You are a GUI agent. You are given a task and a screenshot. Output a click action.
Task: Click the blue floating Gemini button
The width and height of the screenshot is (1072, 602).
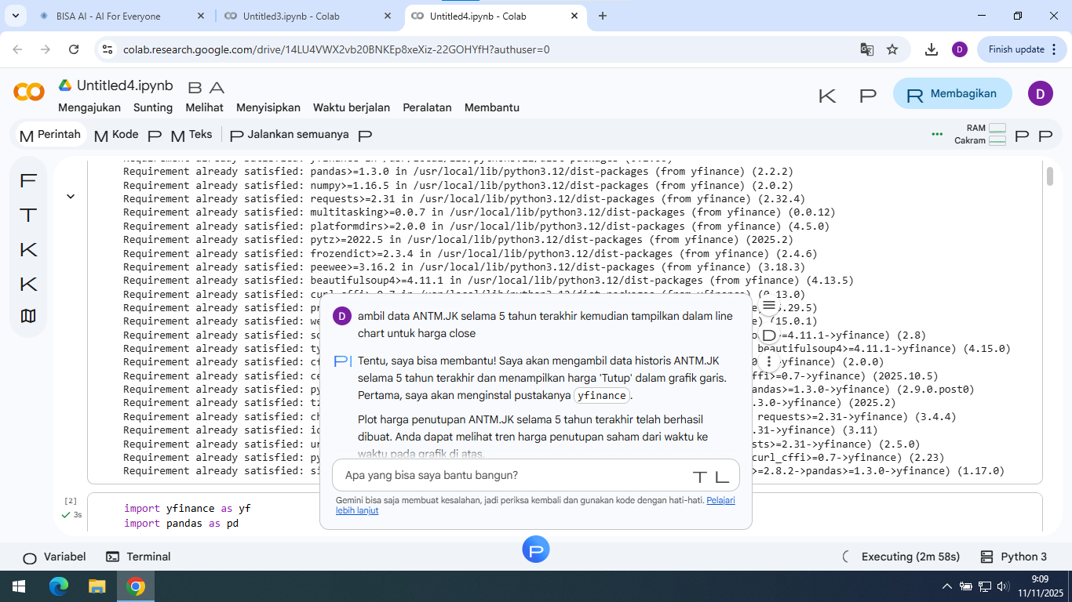click(x=536, y=550)
